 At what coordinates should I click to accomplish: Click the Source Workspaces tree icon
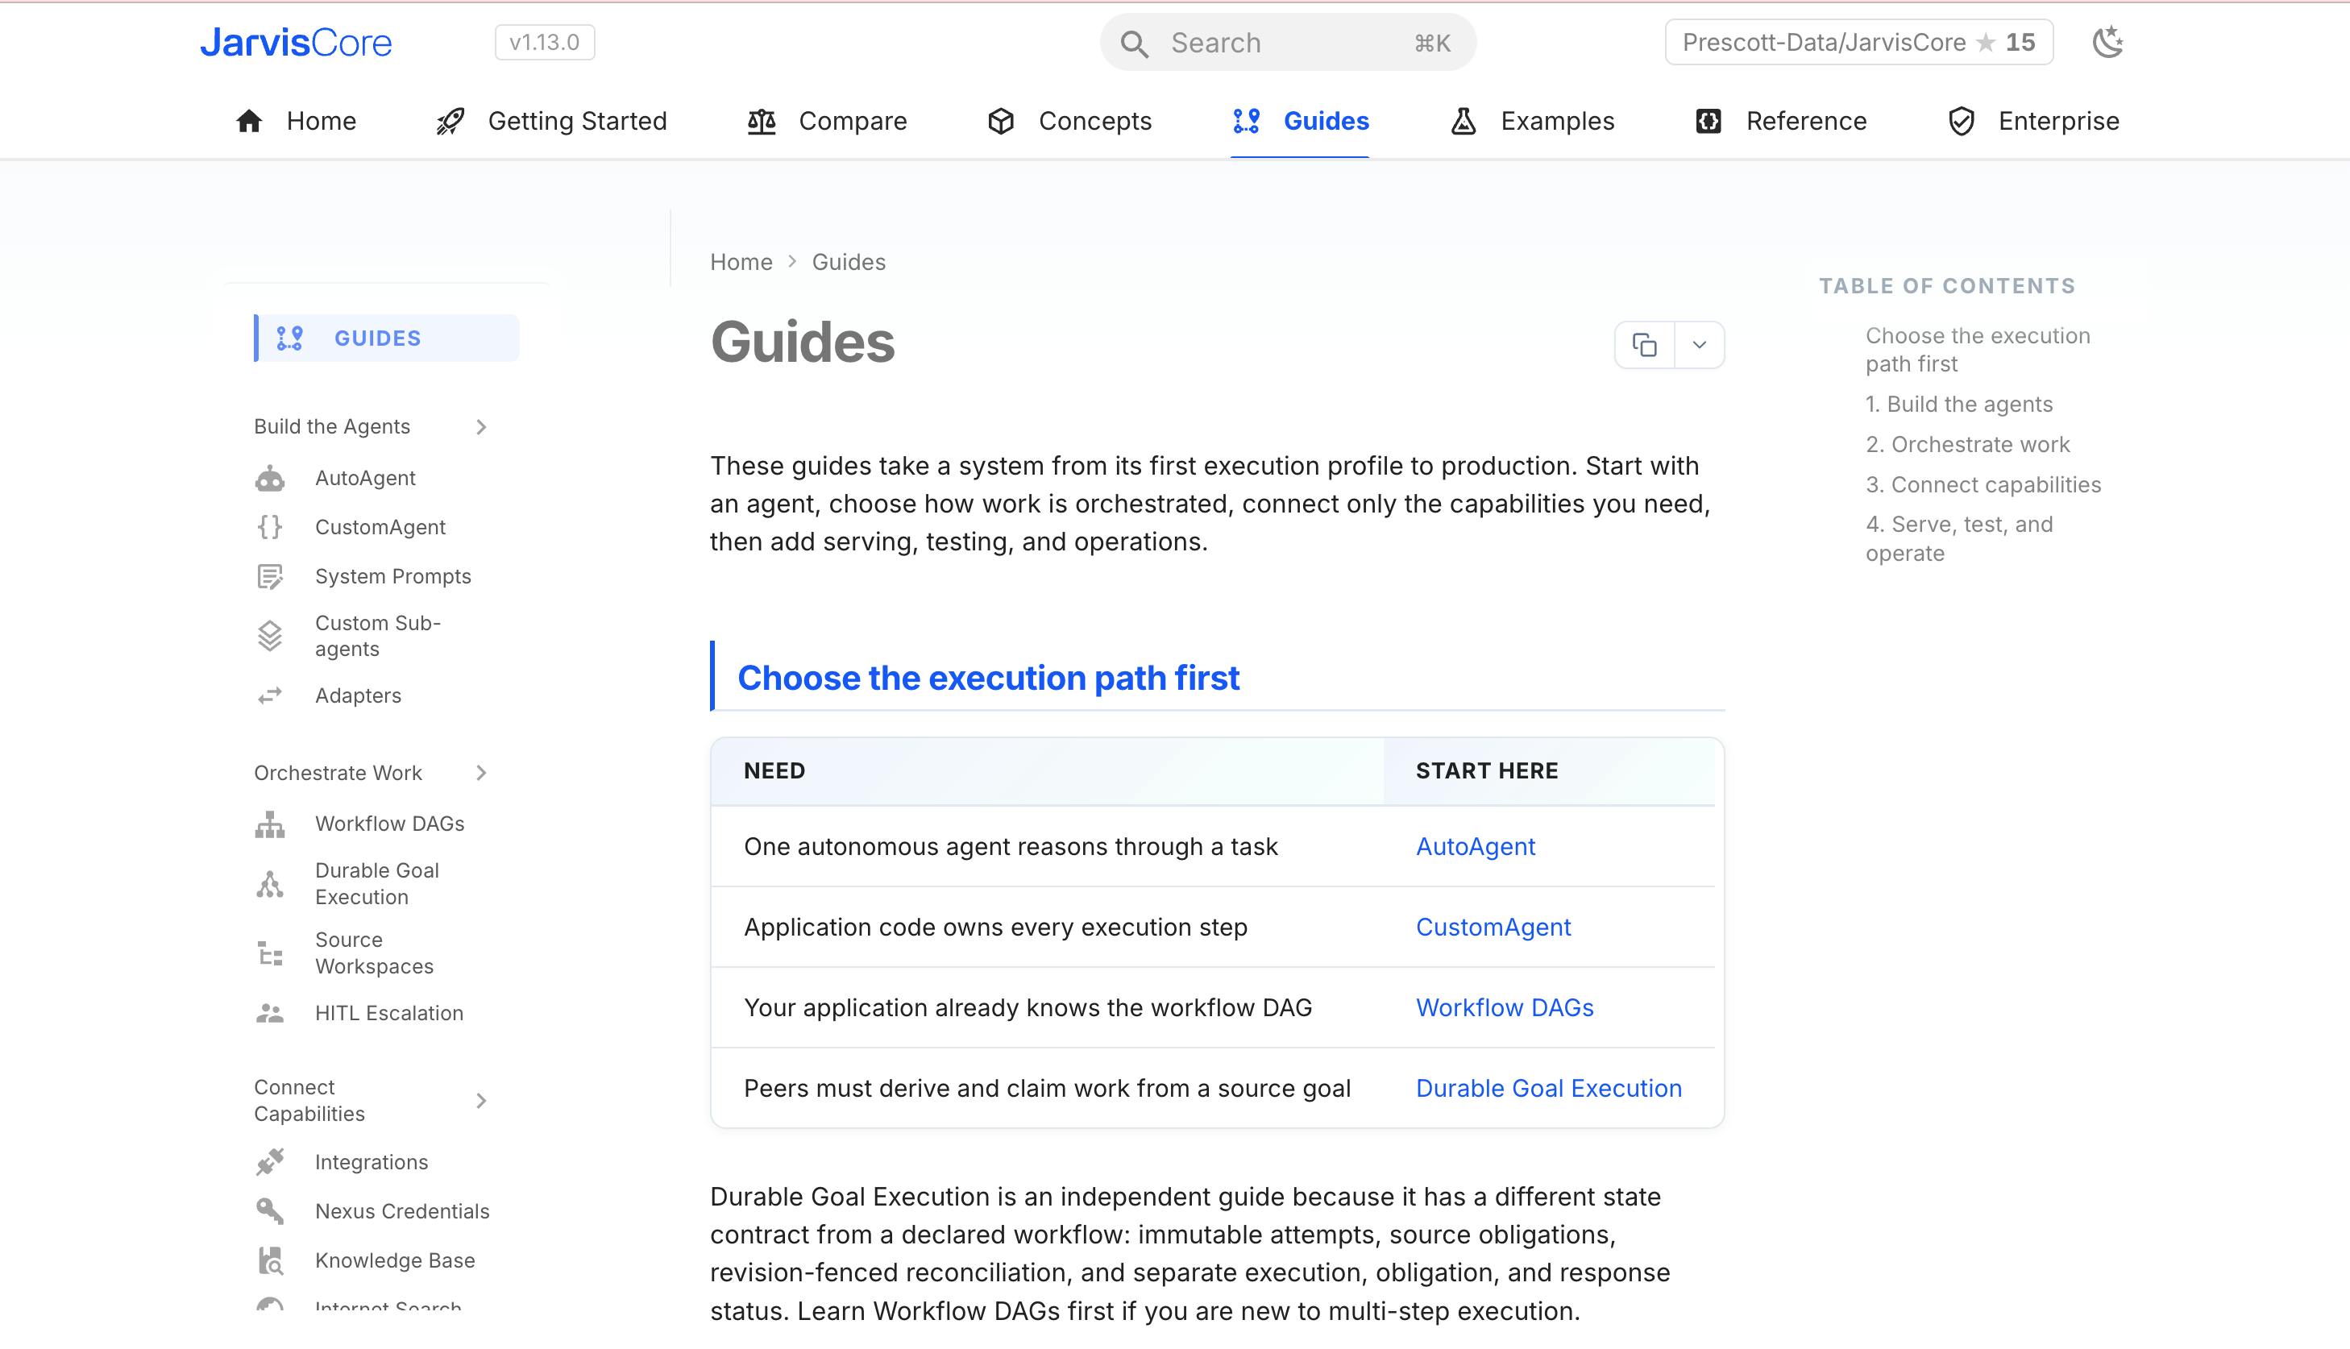click(269, 953)
